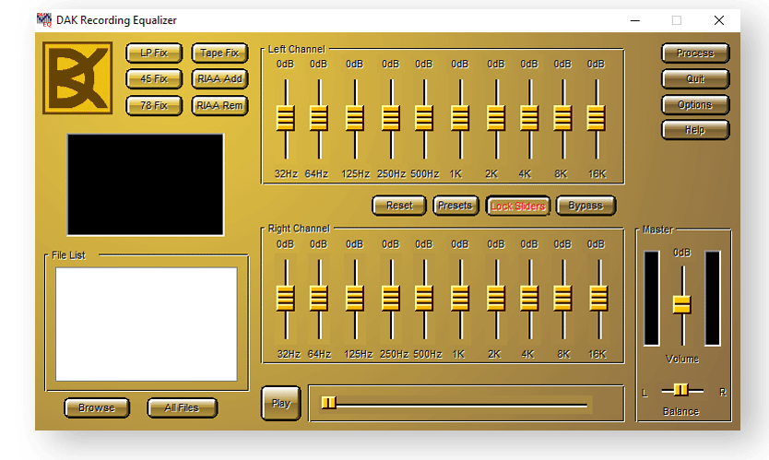Click the Left Channel 500Hz slider knob
This screenshot has width=769, height=460.
424,118
